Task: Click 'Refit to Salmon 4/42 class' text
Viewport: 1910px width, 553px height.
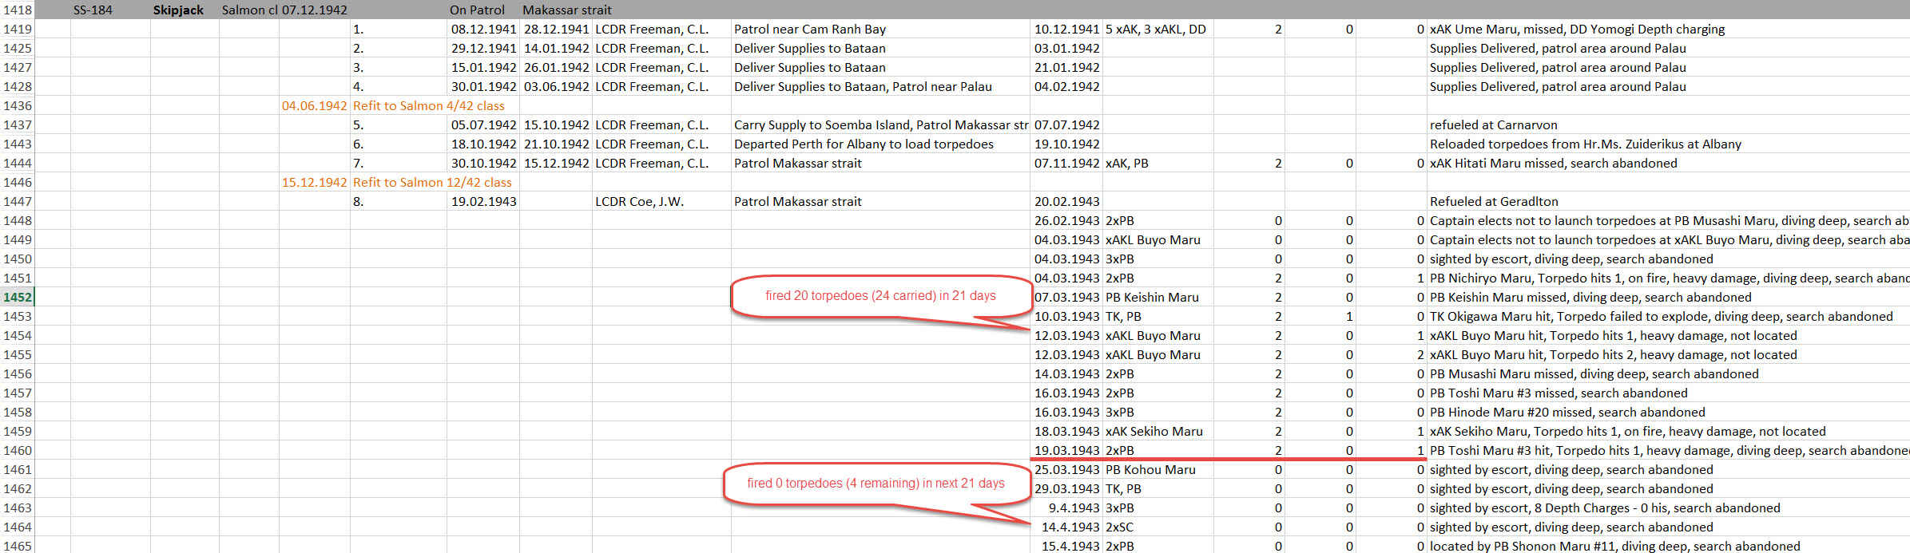Action: (x=429, y=105)
